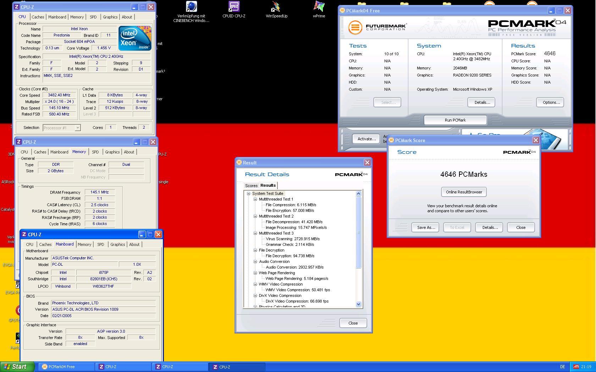Viewport: 596px width, 372px height.
Task: Click the Result window title bar icon
Action: click(x=239, y=162)
